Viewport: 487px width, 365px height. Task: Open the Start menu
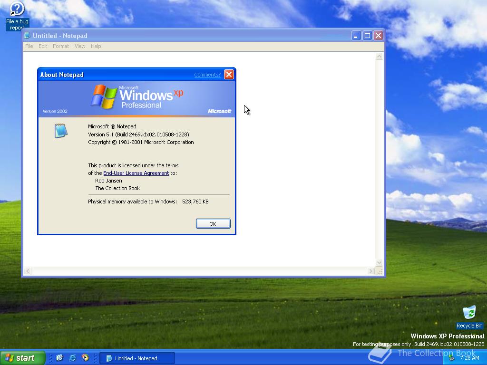tap(22, 358)
